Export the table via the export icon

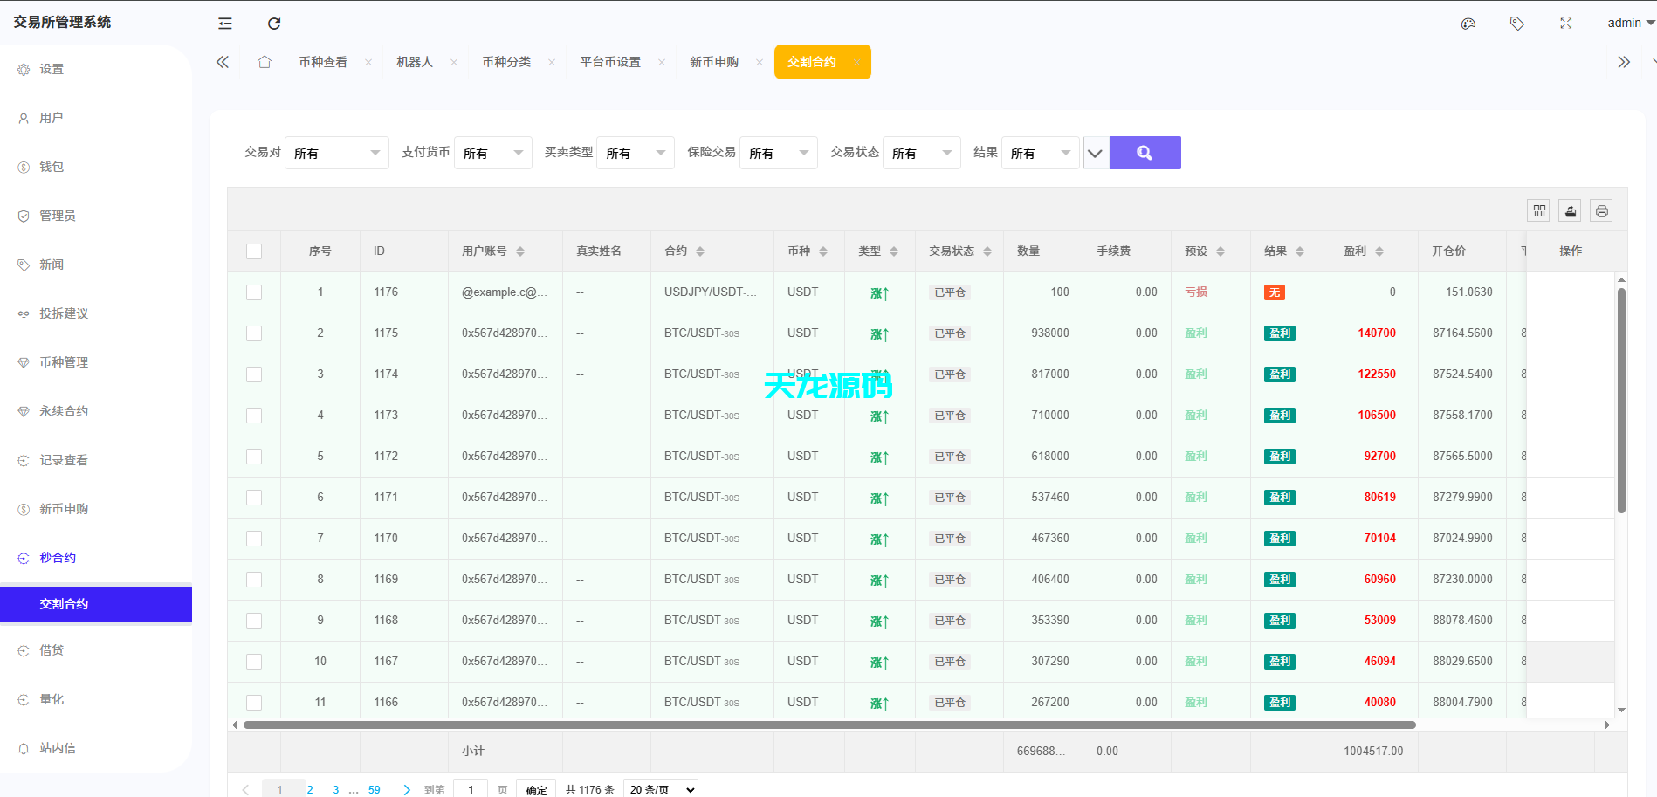(1570, 210)
